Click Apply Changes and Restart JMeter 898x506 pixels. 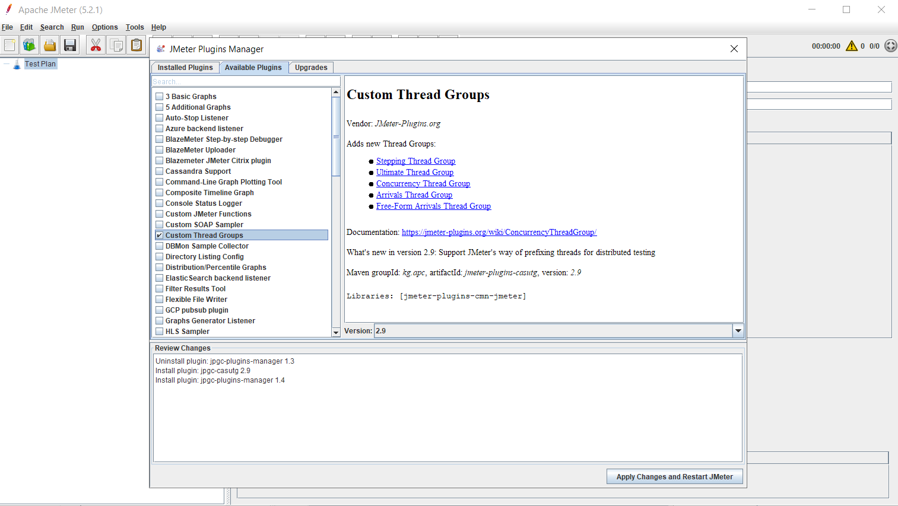(675, 477)
